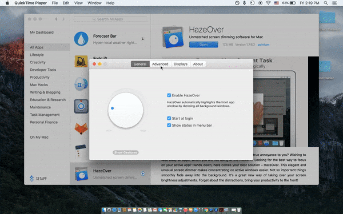Open the Apple menu
Screen dimensions: 343x214
[x=7, y=3]
